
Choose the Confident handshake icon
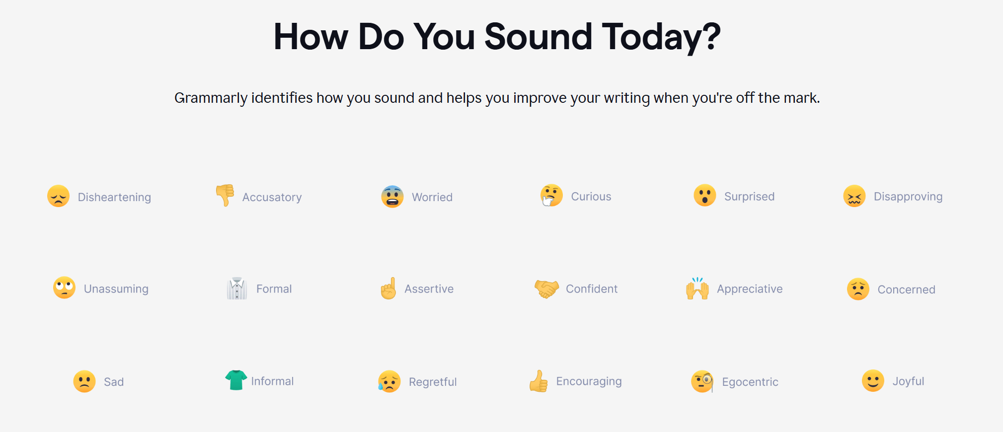pyautogui.click(x=546, y=288)
